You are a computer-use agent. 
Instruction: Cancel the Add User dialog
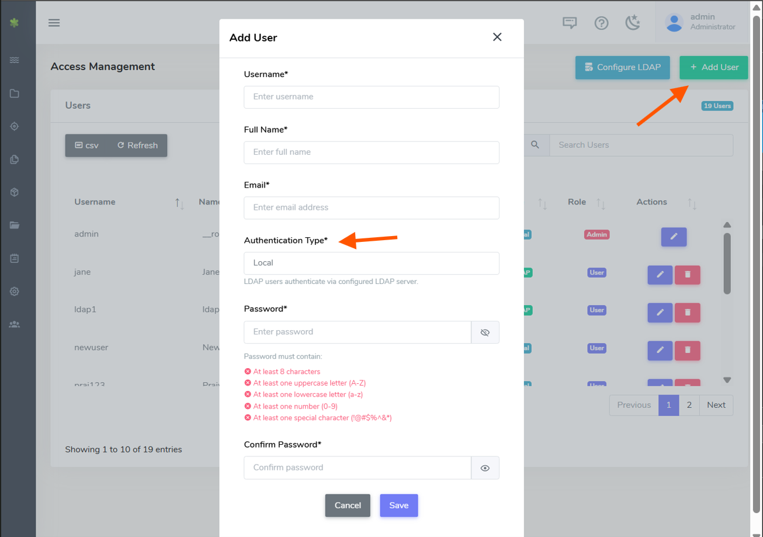click(348, 505)
